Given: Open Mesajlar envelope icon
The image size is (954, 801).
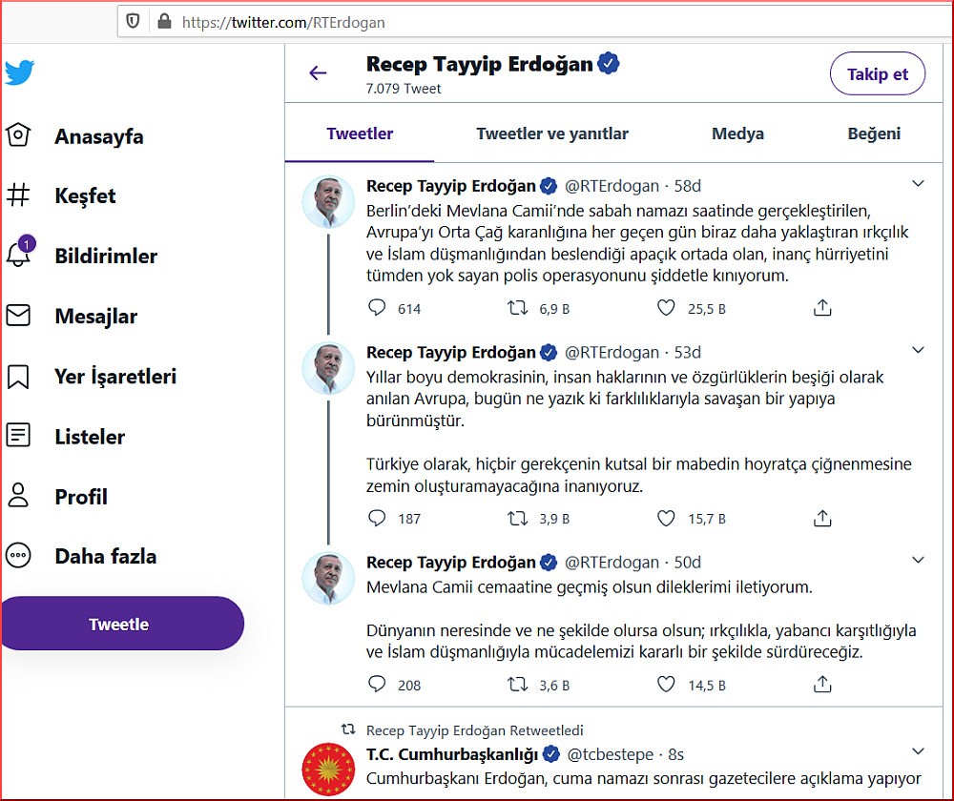Looking at the screenshot, I should [x=18, y=315].
